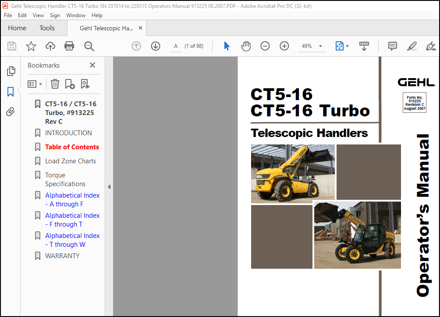Select the highlight text pen tool
The image size is (440, 317).
(x=412, y=46)
